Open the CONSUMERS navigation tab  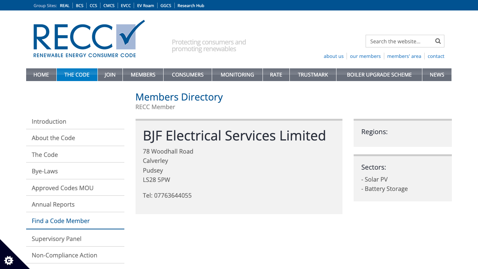187,75
